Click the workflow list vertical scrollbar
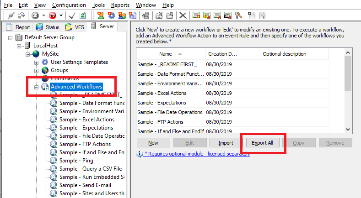 pos(348,73)
